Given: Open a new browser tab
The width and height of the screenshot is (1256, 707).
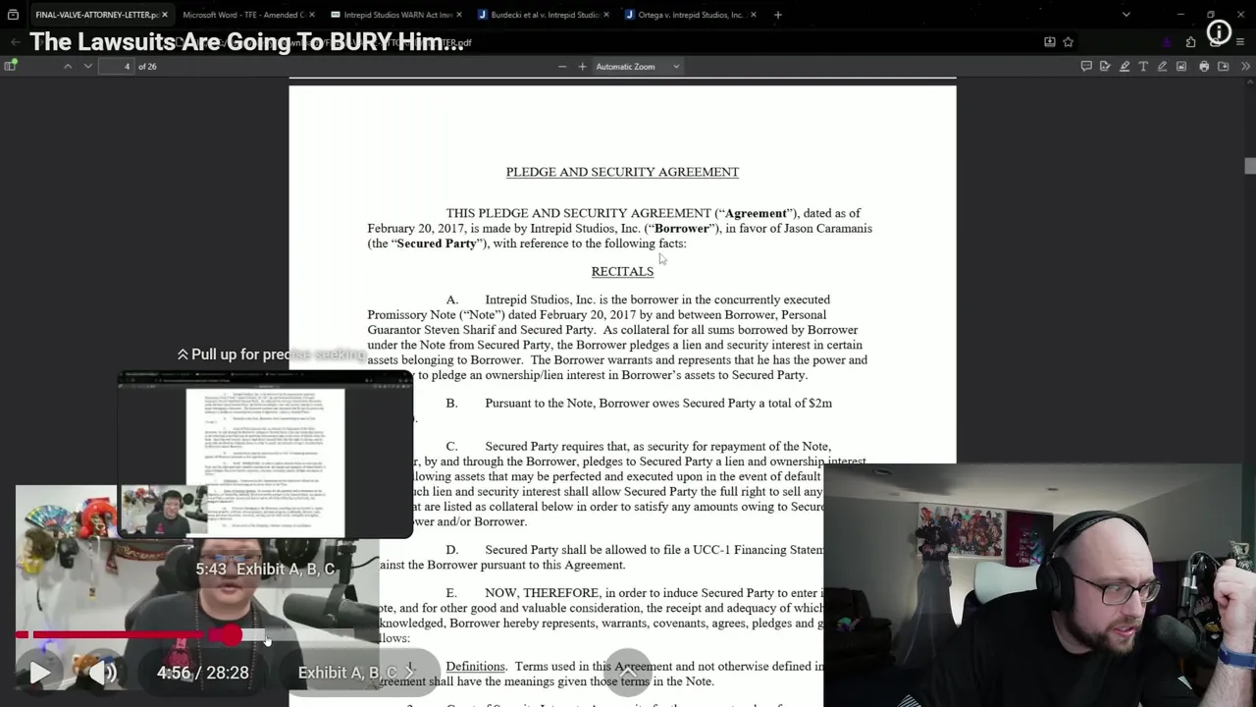Looking at the screenshot, I should click(777, 15).
